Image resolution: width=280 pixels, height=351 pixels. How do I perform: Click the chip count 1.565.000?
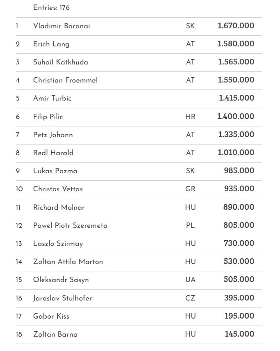236,62
